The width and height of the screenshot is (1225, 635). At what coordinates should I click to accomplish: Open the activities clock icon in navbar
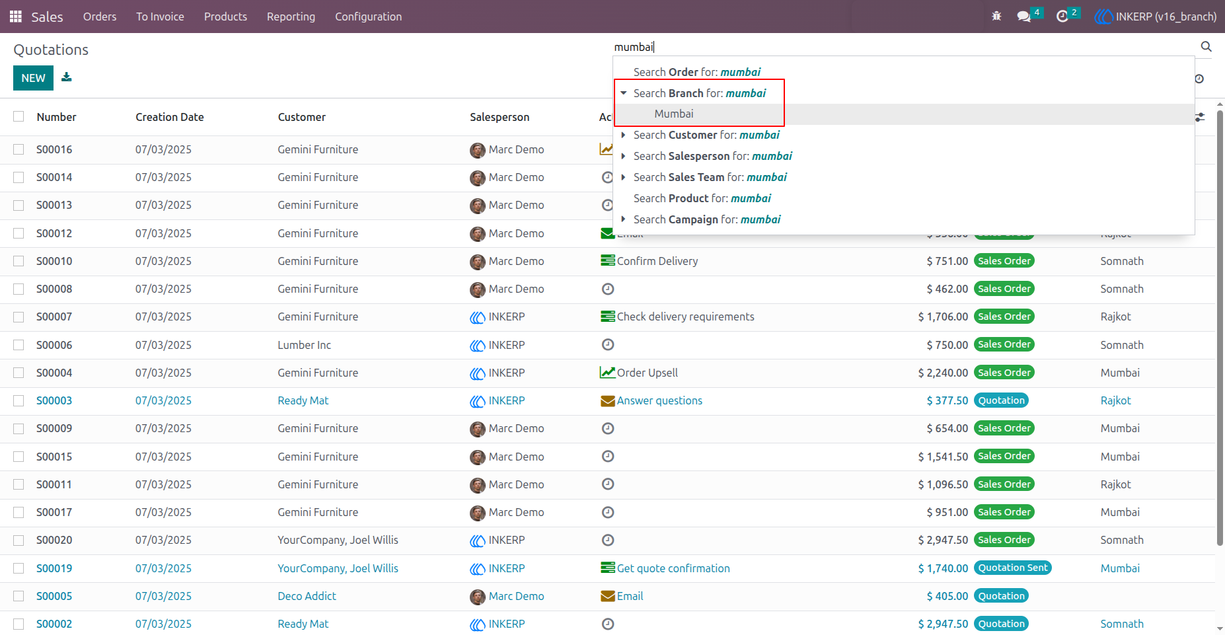1062,17
